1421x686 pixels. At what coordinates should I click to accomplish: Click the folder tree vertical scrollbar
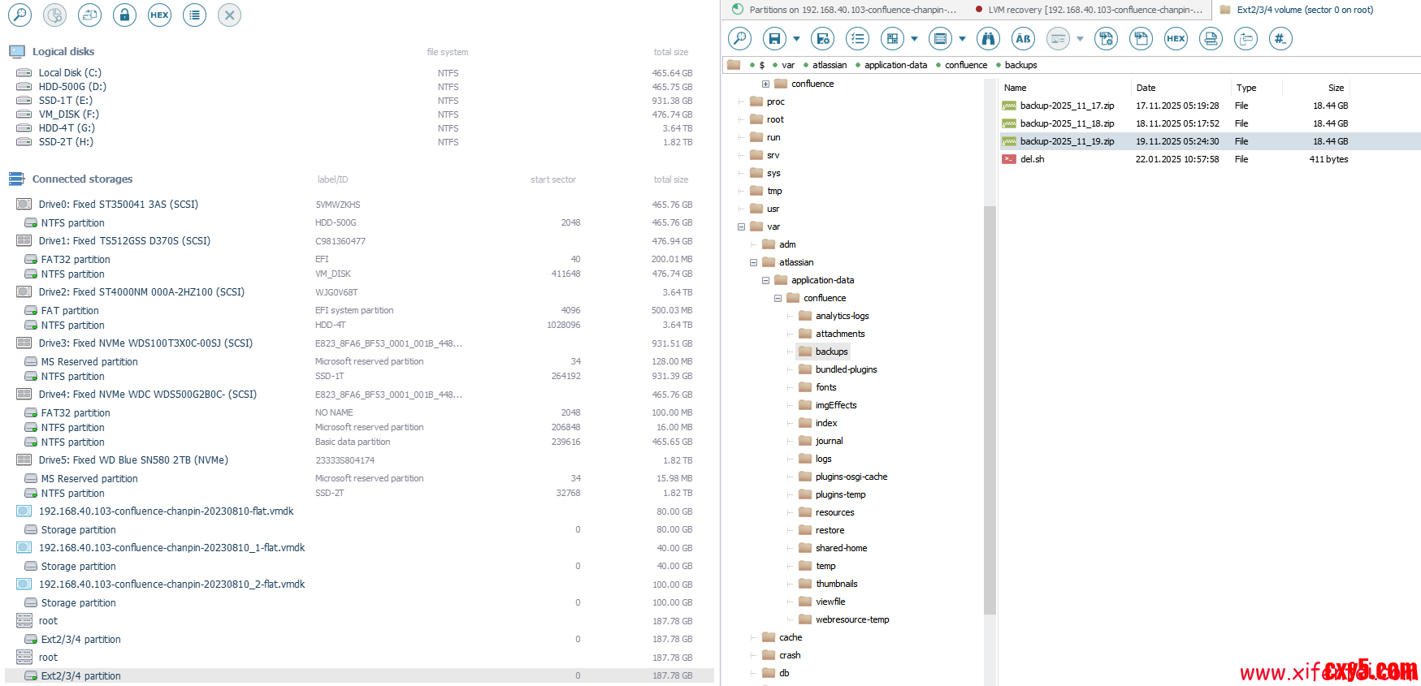click(989, 406)
